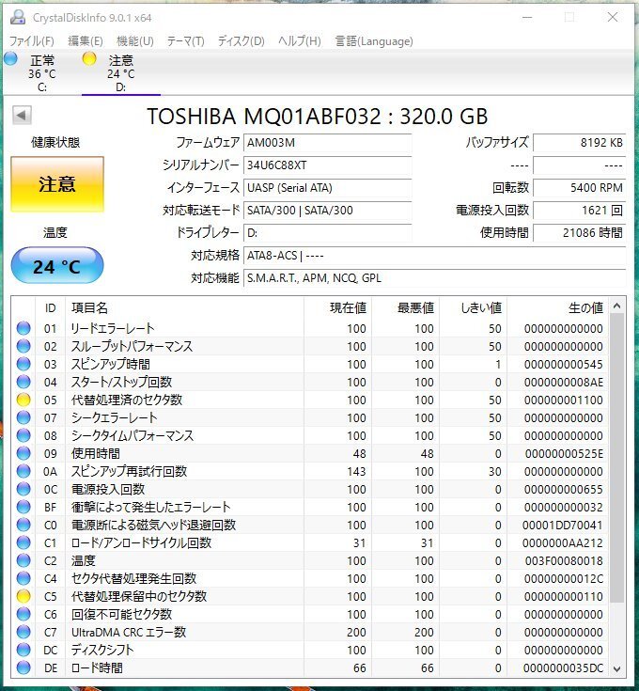The height and width of the screenshot is (691, 639).
Task: Click the serial number field 34U6C88XT
Action: point(328,165)
